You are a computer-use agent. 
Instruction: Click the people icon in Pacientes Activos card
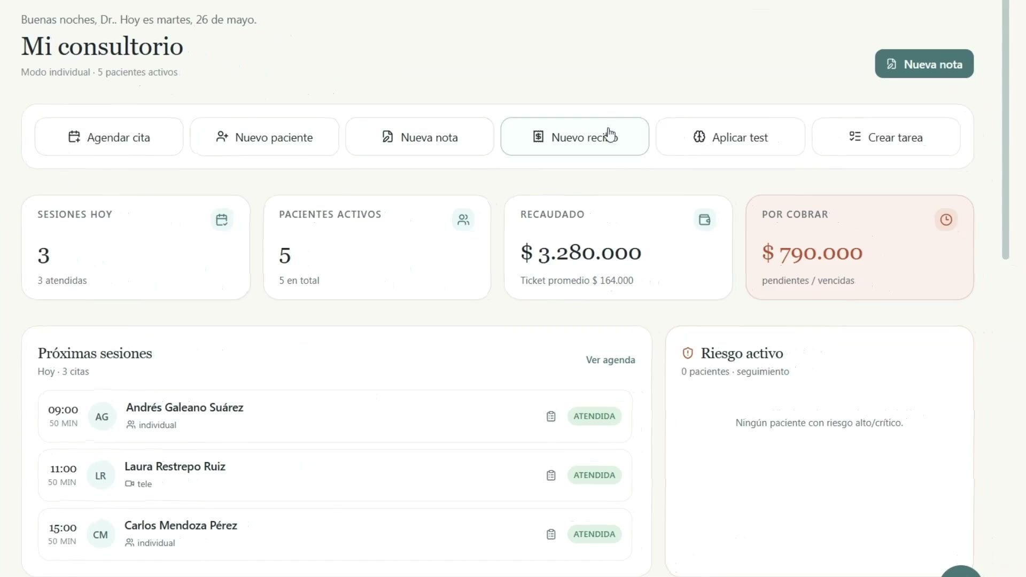pyautogui.click(x=463, y=220)
